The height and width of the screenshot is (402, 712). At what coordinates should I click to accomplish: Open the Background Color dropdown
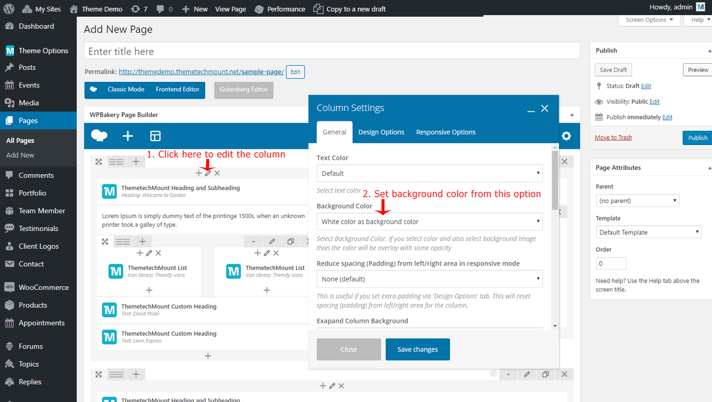coord(429,222)
